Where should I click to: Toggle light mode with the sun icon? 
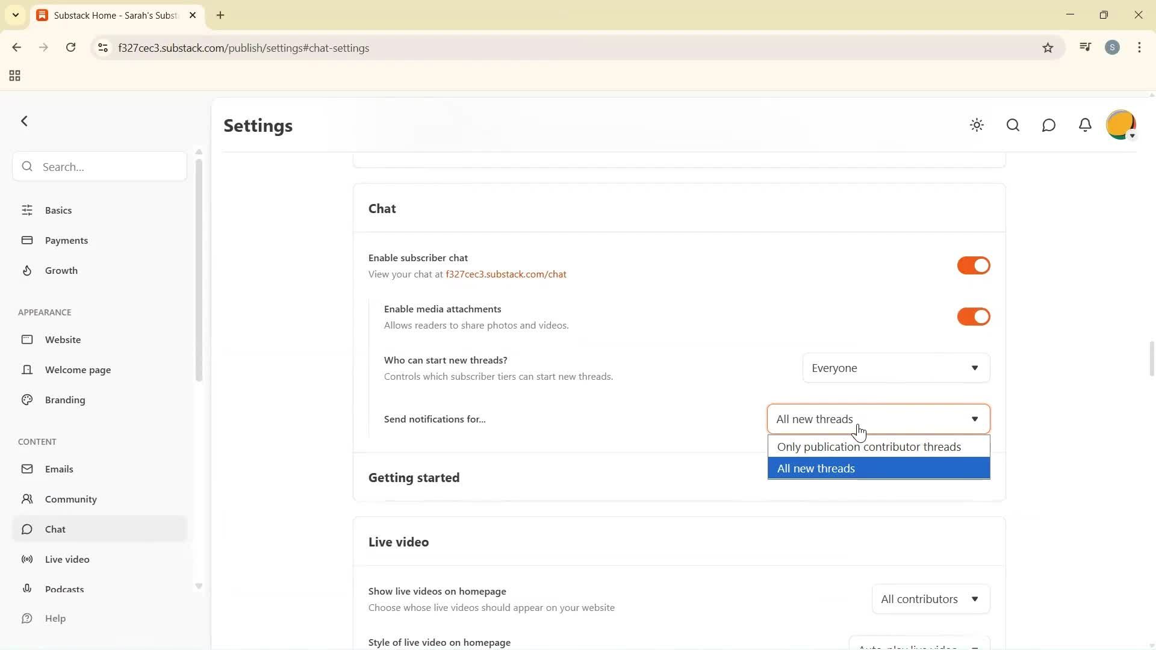[977, 125]
